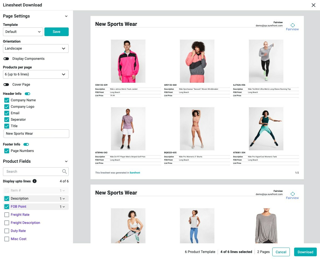Click the Fairview logo on first page

click(x=292, y=27)
